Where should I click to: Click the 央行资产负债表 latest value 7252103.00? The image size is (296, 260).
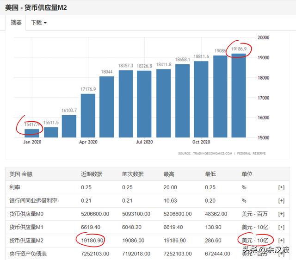95,254
